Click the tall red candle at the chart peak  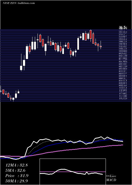[91, 34]
